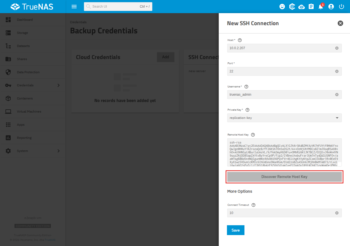Image resolution: width=350 pixels, height=246 pixels.
Task: Open the TrueCommand status icon
Action: [x=292, y=7]
